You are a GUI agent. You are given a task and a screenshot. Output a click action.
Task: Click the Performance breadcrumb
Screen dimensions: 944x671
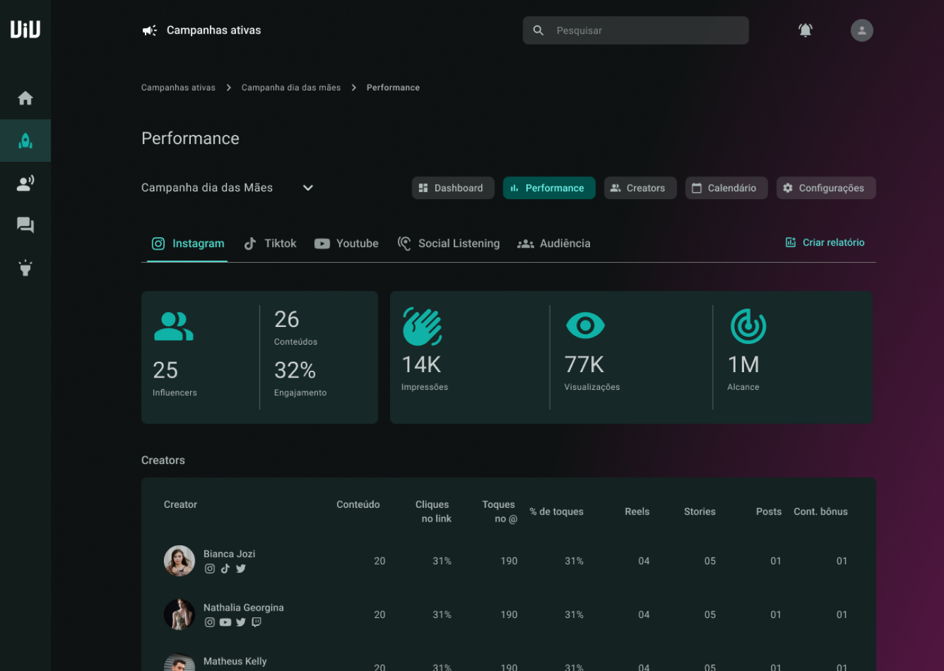393,88
